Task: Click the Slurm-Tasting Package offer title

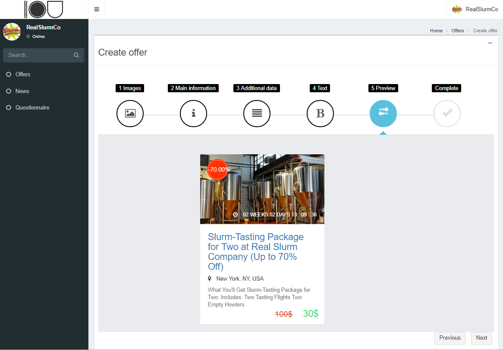Action: click(256, 252)
